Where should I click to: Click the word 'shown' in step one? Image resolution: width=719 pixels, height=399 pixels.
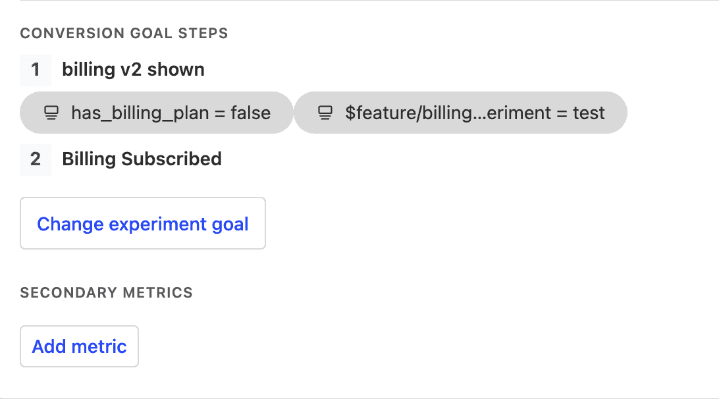point(178,70)
